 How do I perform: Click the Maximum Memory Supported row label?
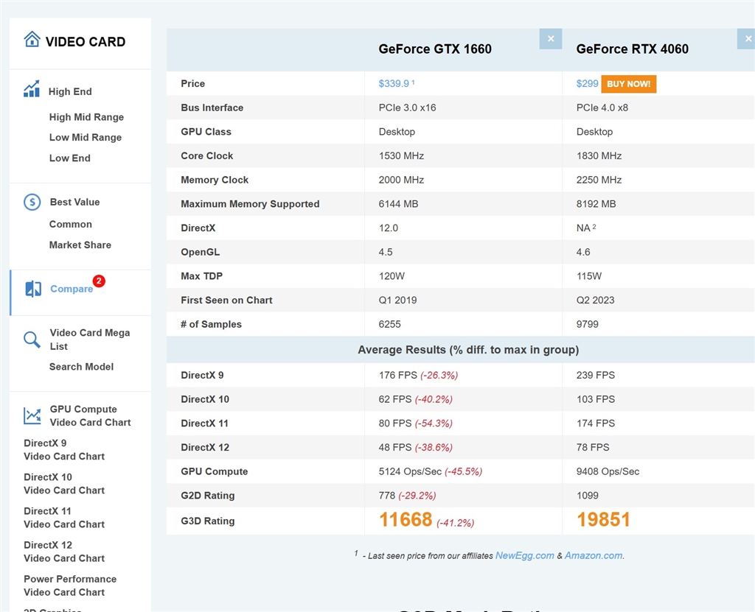[250, 204]
